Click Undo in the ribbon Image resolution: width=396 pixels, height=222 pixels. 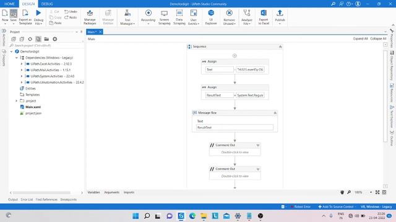pyautogui.click(x=71, y=12)
